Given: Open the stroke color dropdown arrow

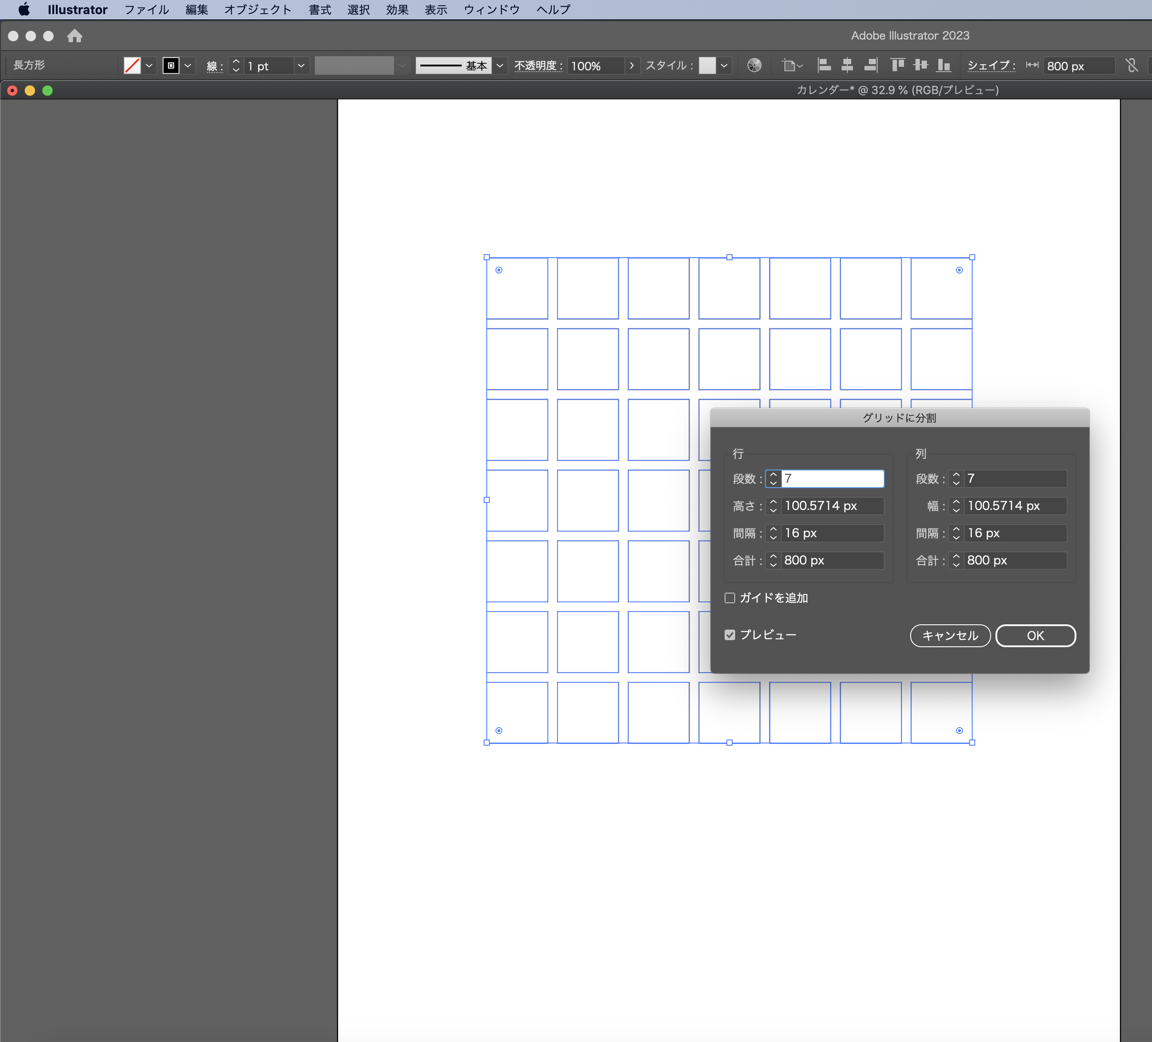Looking at the screenshot, I should 187,66.
